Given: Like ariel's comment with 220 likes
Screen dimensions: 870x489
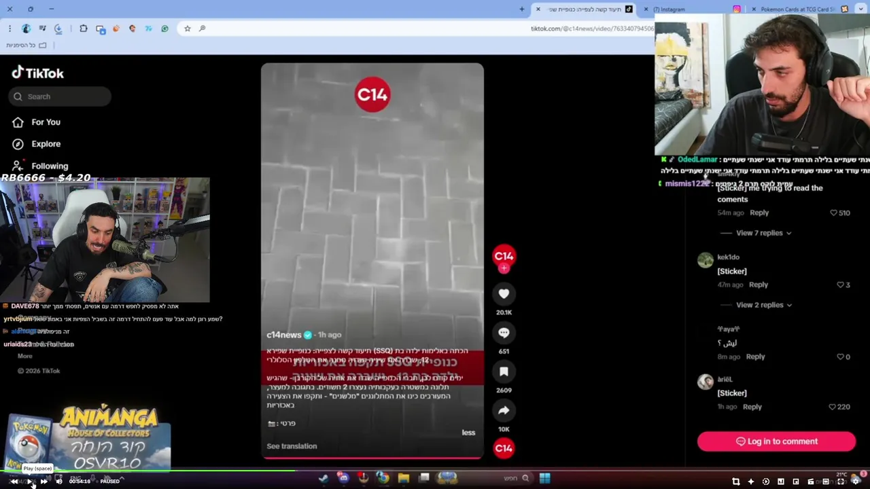Looking at the screenshot, I should click(833, 407).
